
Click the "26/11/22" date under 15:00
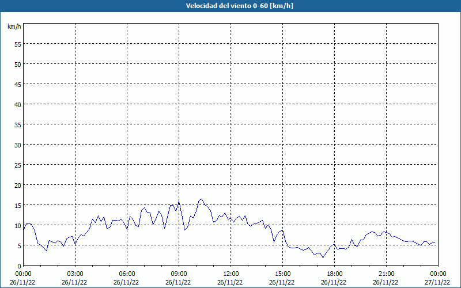pyautogui.click(x=282, y=282)
